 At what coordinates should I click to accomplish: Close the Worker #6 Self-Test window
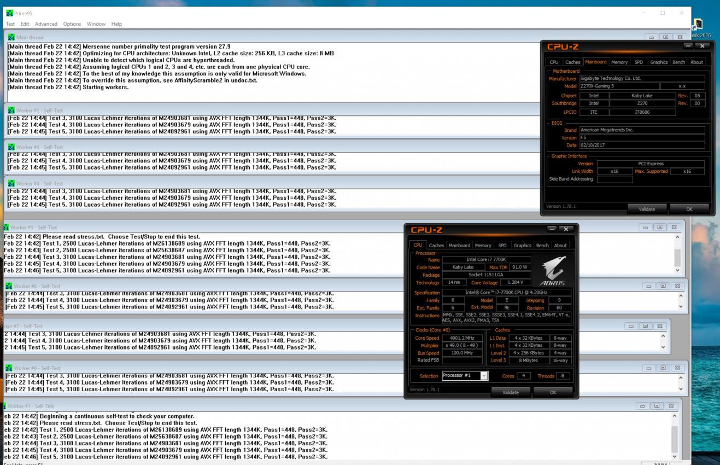(677, 286)
